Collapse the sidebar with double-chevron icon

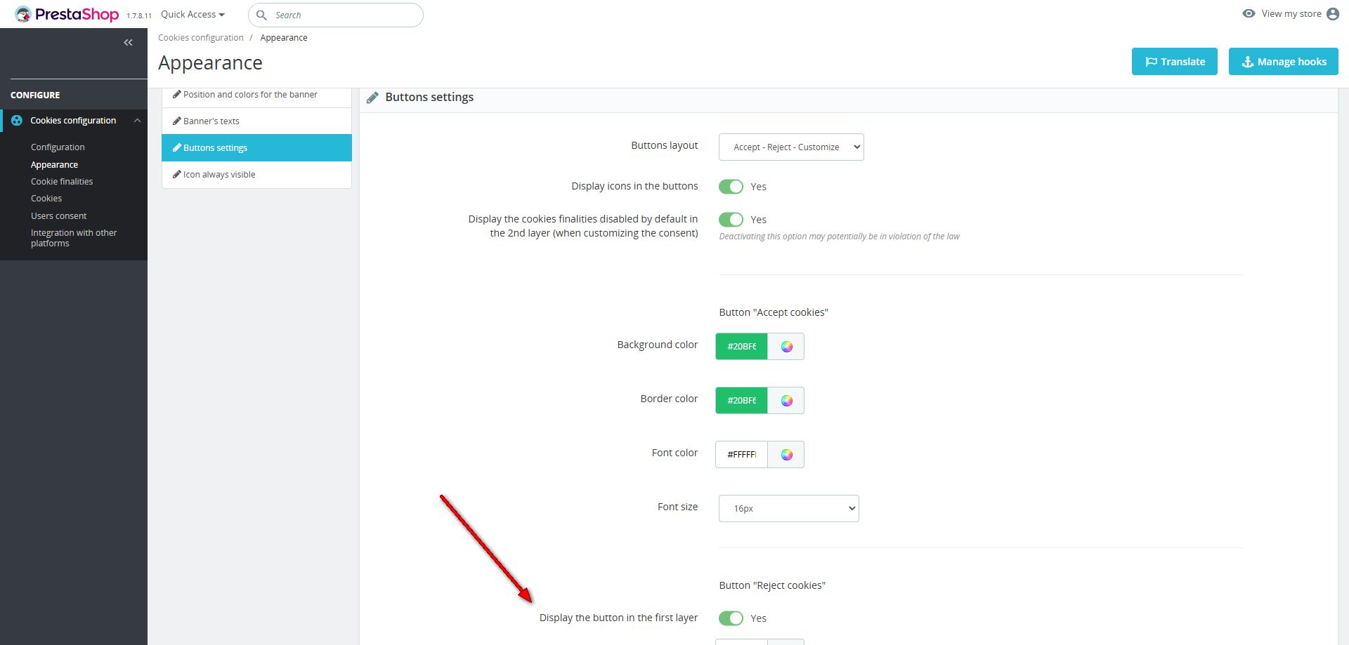(x=128, y=43)
